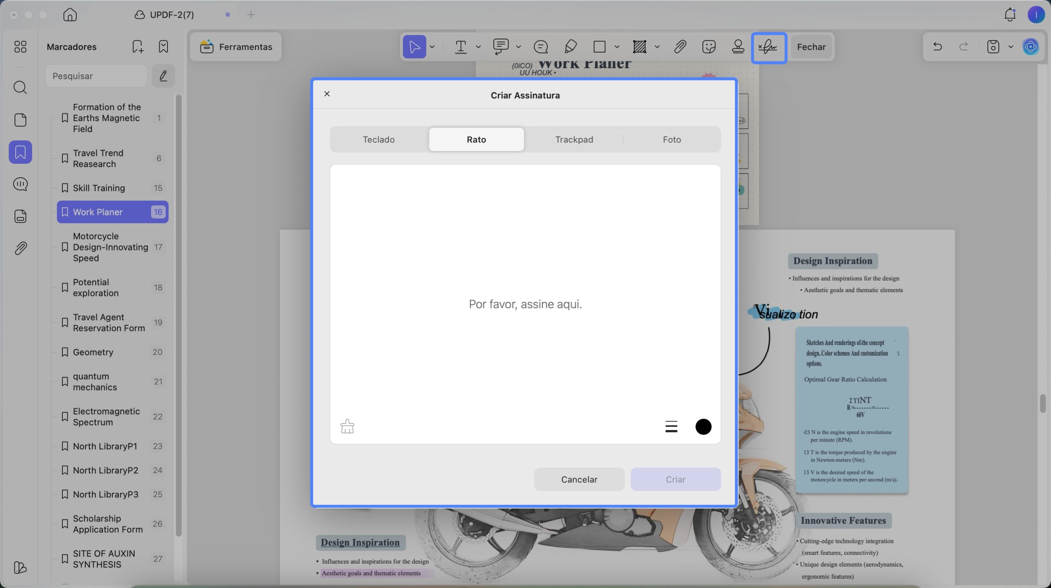Select the stamp tool icon
Image resolution: width=1051 pixels, height=588 pixels.
(x=738, y=47)
